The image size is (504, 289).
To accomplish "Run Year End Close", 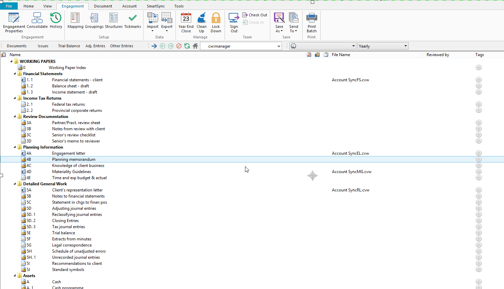I will pos(186,22).
